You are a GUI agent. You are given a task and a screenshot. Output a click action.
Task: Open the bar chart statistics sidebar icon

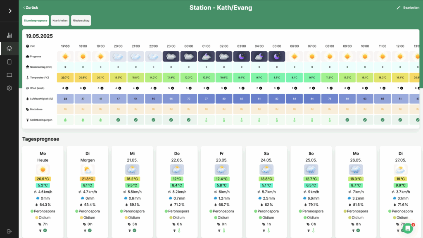(9, 36)
